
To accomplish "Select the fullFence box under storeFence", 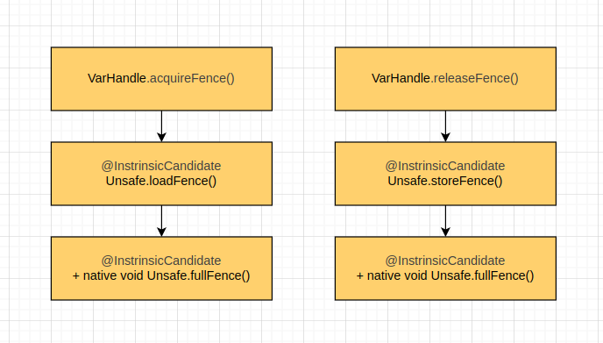I will pos(445,268).
